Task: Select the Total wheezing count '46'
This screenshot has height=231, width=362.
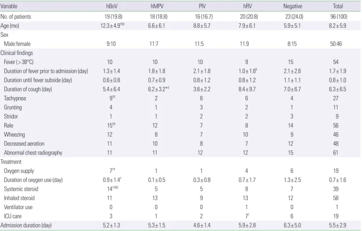Action: click(336, 134)
